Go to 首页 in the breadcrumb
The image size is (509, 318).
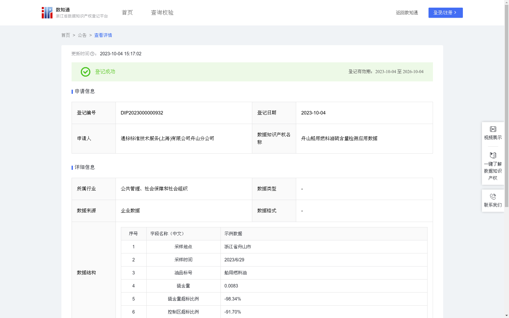tap(66, 35)
